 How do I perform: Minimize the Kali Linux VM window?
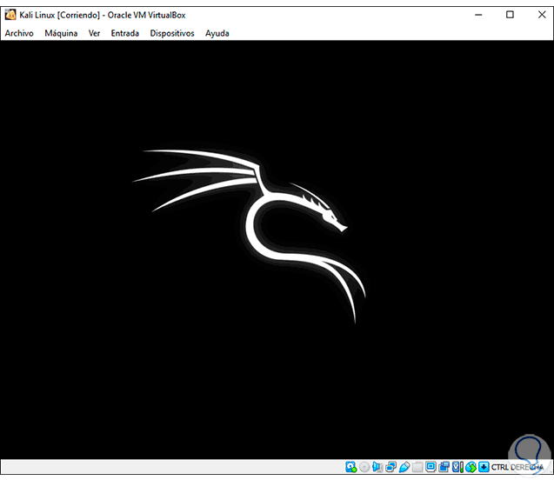pos(478,15)
